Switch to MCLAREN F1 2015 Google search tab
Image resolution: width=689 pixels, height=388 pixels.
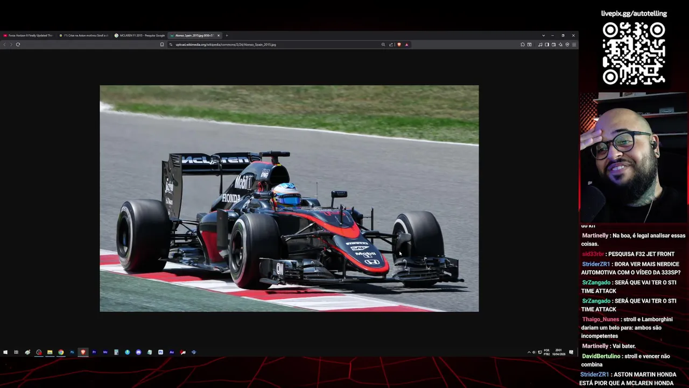[139, 36]
